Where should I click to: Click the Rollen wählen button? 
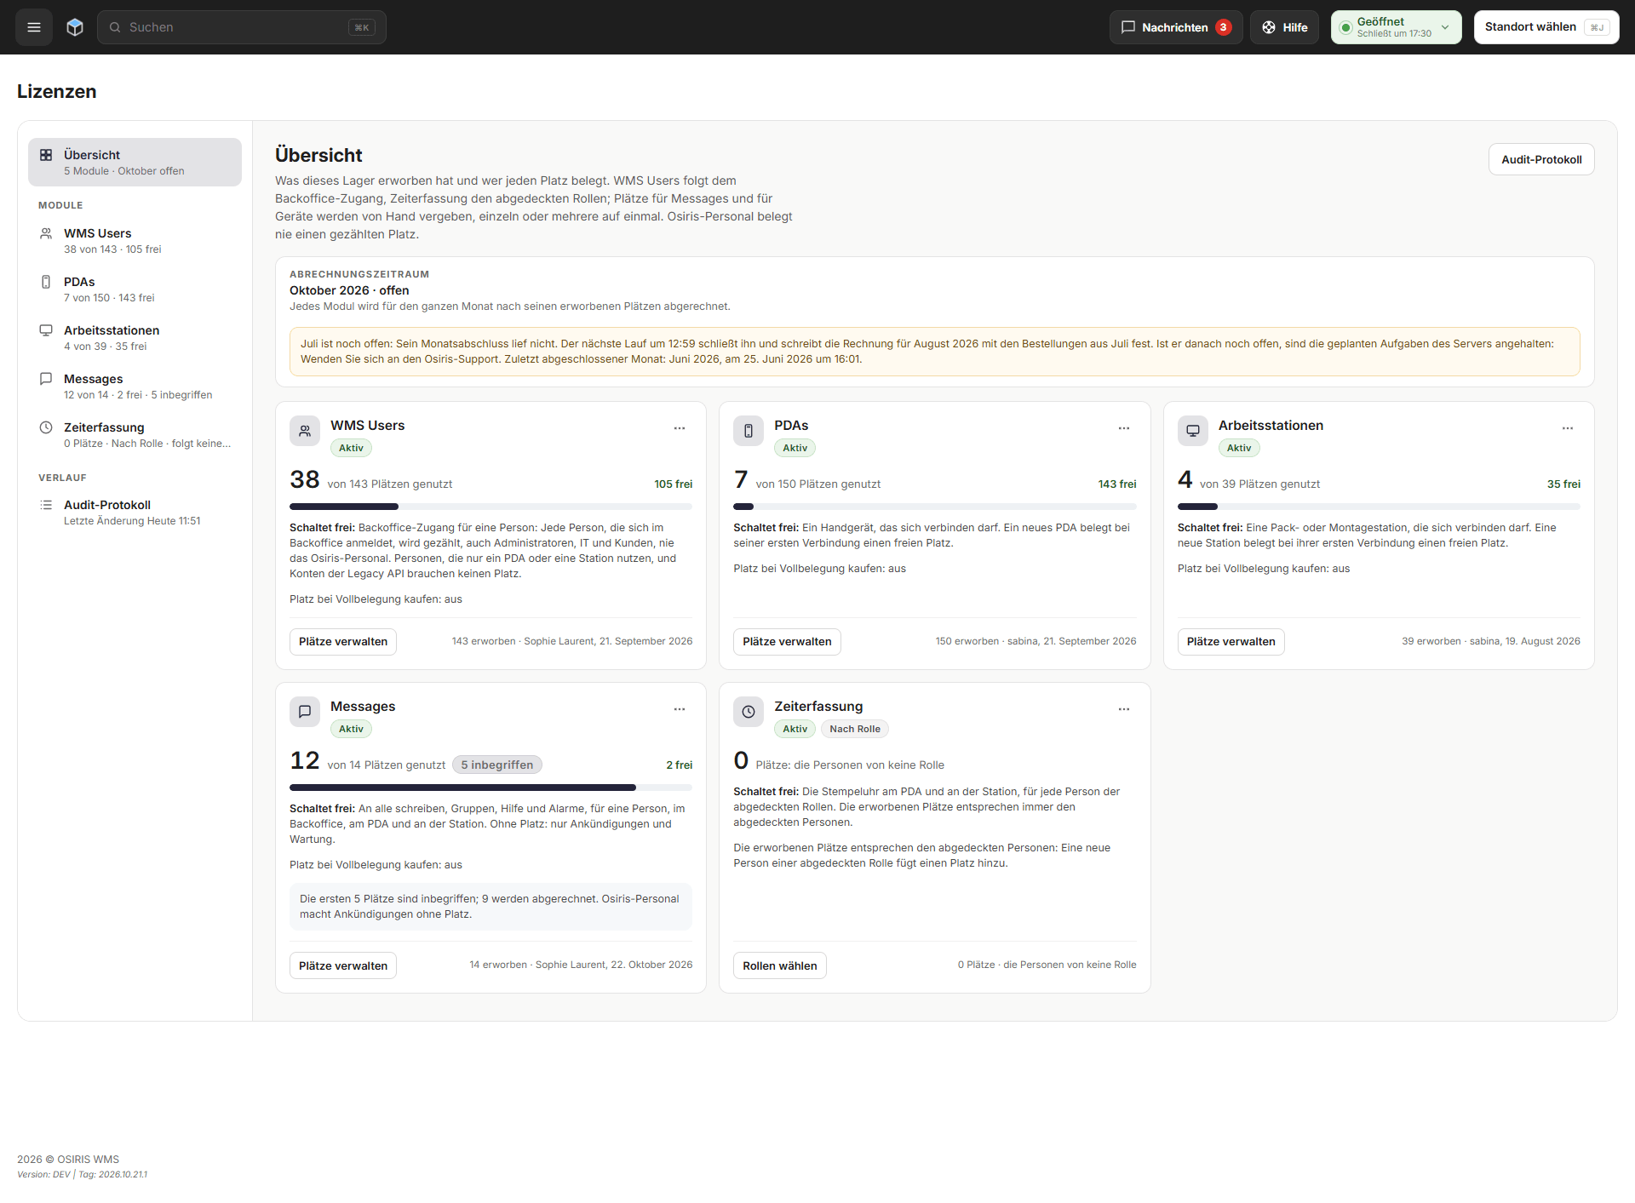coord(779,965)
